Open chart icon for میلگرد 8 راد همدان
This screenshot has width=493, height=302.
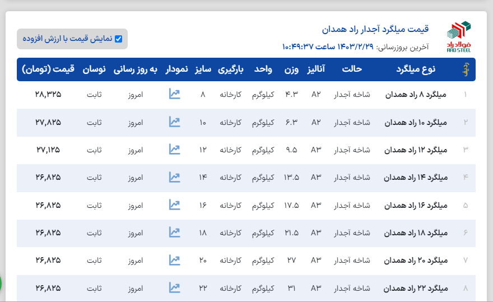[x=174, y=94]
